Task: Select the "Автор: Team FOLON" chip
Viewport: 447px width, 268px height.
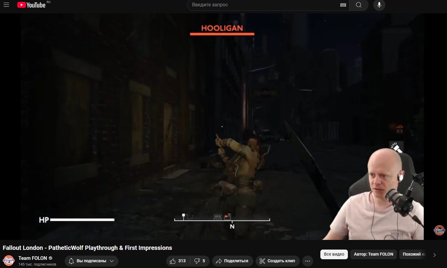Action: click(374, 254)
